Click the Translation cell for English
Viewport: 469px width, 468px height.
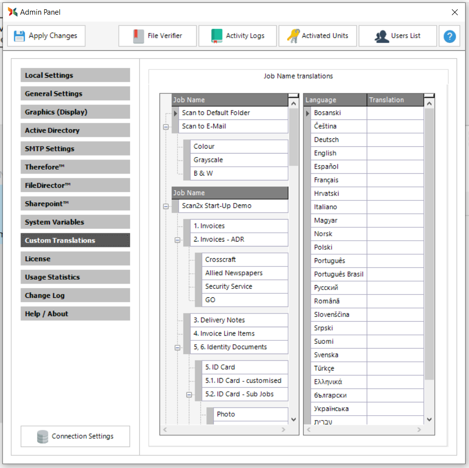[395, 153]
